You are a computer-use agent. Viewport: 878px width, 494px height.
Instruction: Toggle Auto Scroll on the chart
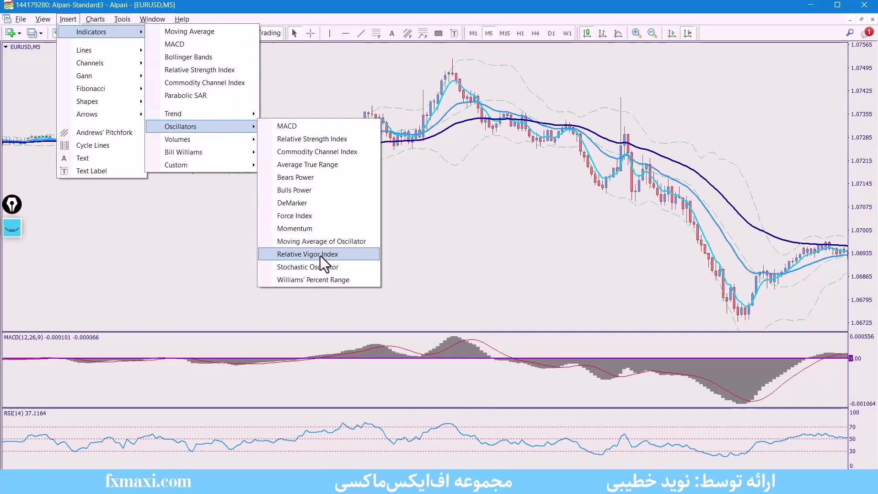click(672, 33)
